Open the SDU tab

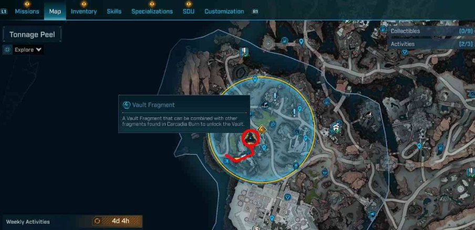(x=189, y=12)
